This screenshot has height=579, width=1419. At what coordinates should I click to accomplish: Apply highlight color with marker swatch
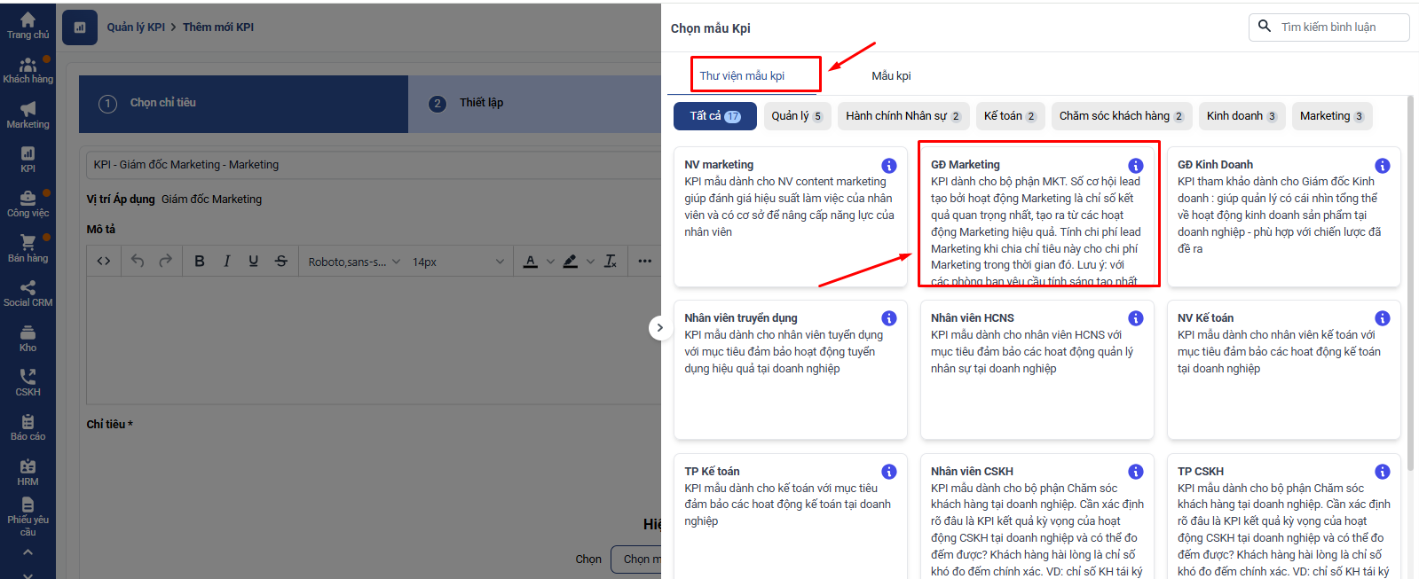tap(571, 261)
